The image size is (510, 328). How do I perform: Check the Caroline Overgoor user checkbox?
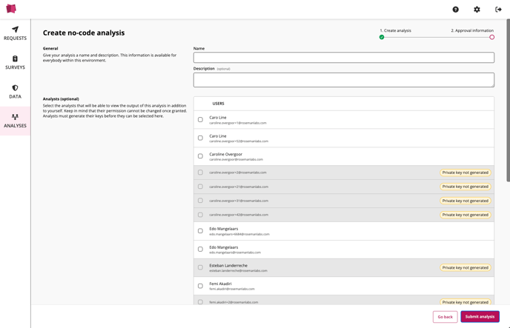(200, 156)
